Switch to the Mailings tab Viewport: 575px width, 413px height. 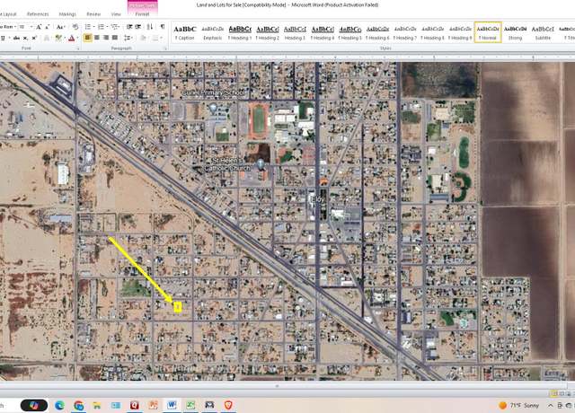tap(67, 14)
